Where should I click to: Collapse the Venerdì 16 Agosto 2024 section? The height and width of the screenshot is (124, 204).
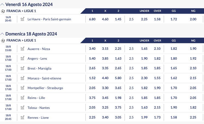coord(2,5)
